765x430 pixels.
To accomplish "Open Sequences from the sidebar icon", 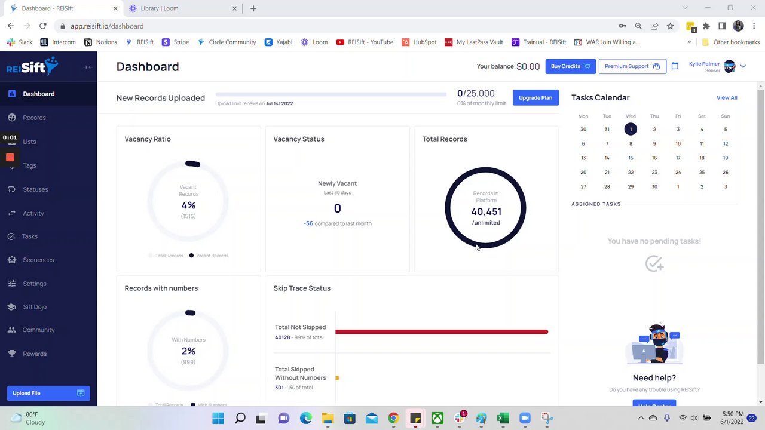I will click(x=11, y=260).
